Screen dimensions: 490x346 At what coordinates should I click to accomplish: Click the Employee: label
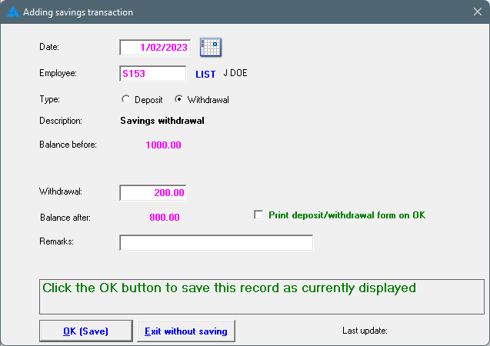coord(58,73)
